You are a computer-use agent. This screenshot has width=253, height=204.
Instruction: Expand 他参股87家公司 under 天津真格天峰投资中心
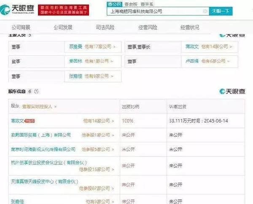(96, 188)
